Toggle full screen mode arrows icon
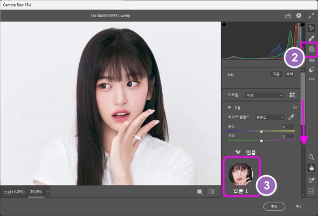This screenshot has width=318, height=216. point(312,16)
